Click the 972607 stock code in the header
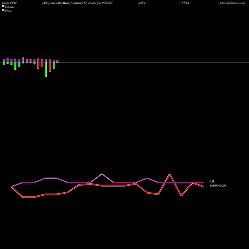The height and width of the screenshot is (249, 249). pos(107,3)
